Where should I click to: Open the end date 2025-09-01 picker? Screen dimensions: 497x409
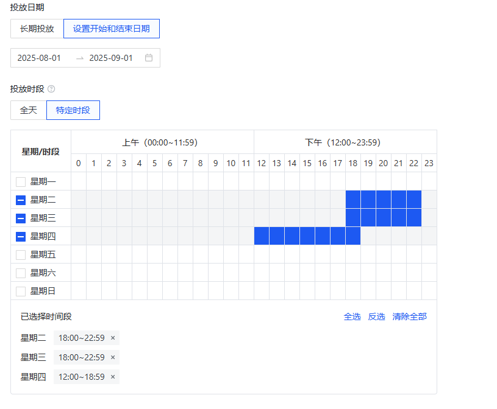coord(111,58)
